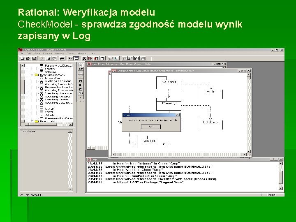Click the NUM indicator in status bar
296x222 pixels.
(272, 195)
